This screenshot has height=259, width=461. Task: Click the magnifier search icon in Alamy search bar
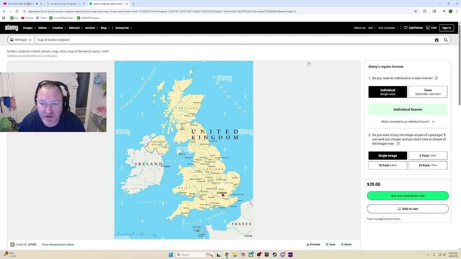446,40
